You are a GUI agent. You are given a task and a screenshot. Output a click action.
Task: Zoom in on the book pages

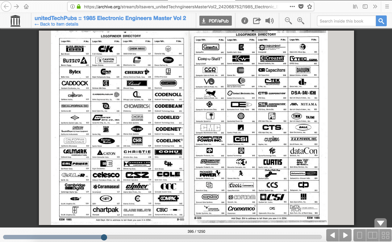coord(301,21)
